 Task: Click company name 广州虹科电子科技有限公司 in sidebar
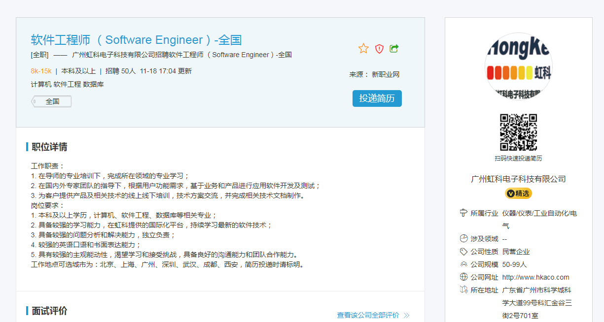[x=518, y=179]
